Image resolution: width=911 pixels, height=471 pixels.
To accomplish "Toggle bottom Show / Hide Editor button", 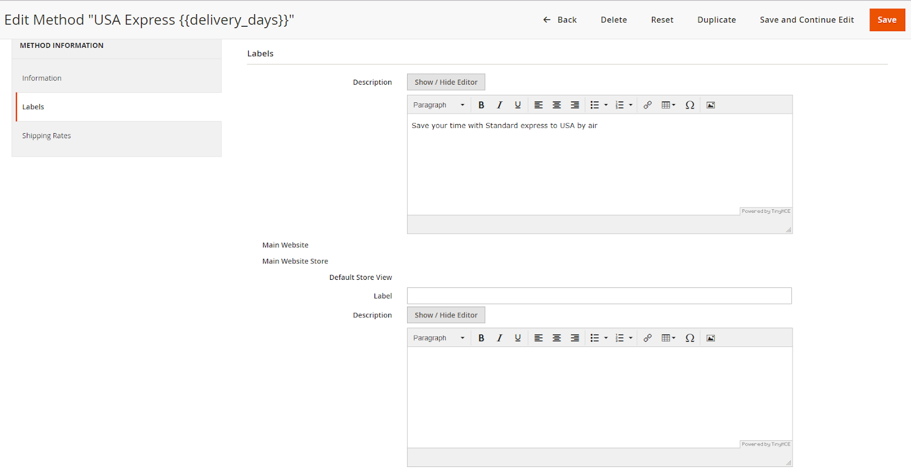I will pos(446,315).
